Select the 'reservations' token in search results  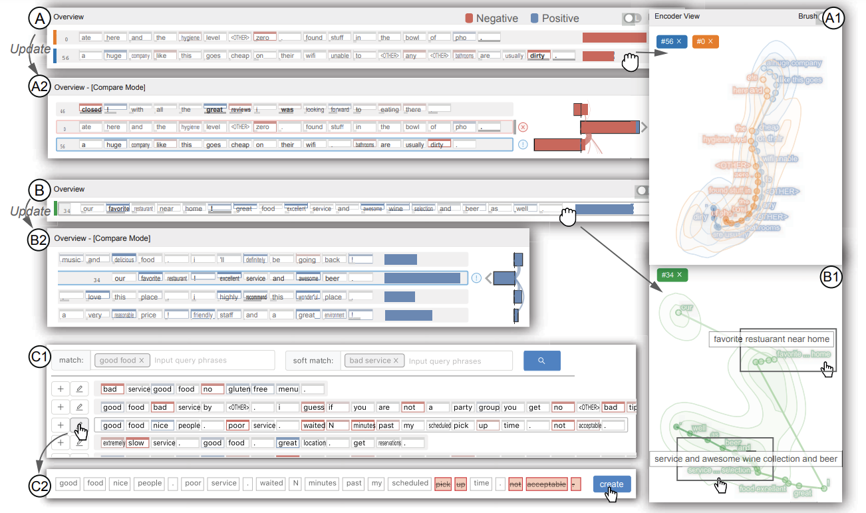[x=390, y=443]
